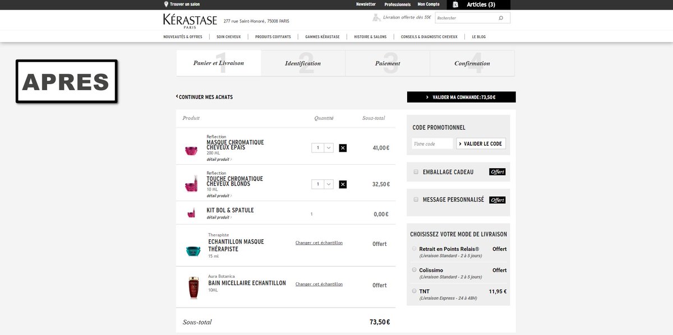Click Newsletter link in top bar
This screenshot has width=673, height=335.
366,4
